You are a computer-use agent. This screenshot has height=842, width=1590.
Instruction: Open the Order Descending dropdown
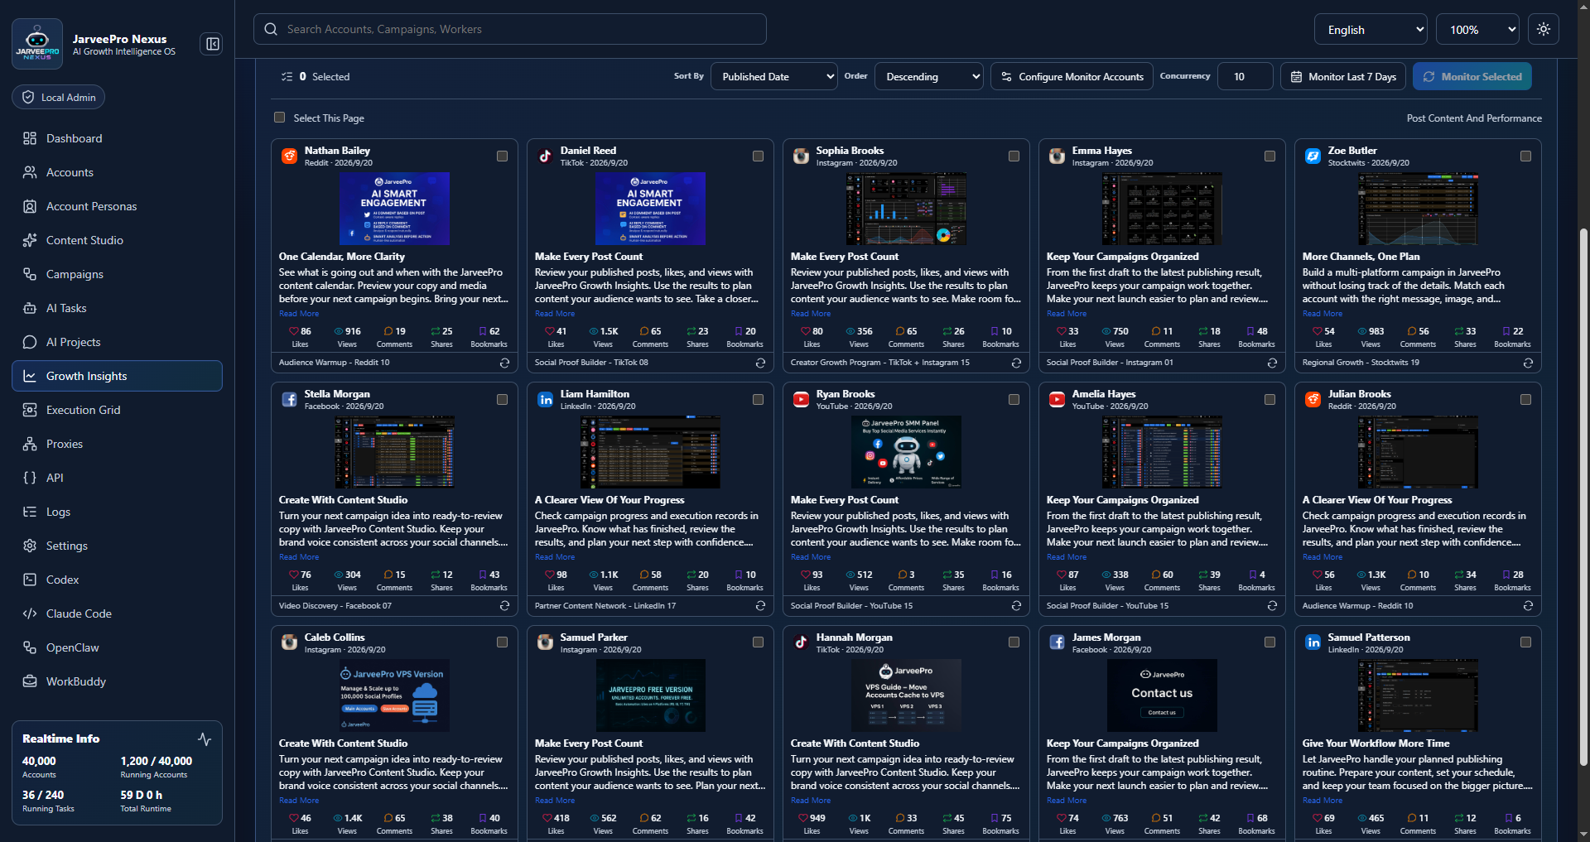929,76
